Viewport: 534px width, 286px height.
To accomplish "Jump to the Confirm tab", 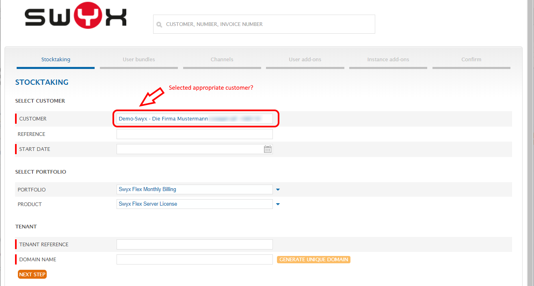I will [x=471, y=60].
